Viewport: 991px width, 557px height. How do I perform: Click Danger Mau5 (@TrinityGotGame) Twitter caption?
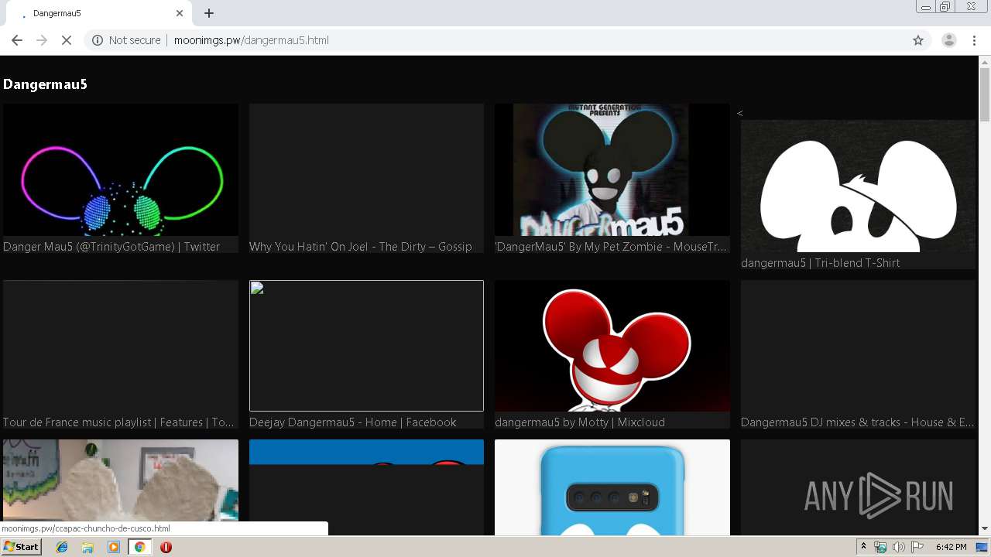(x=111, y=247)
